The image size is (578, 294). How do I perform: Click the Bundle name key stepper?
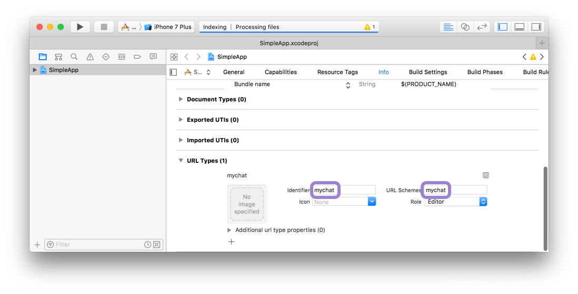click(348, 85)
